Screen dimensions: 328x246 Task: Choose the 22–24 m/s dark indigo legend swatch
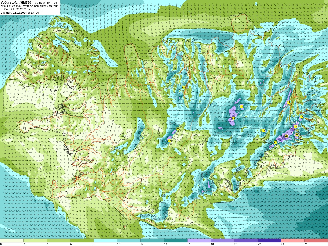(x=270, y=240)
